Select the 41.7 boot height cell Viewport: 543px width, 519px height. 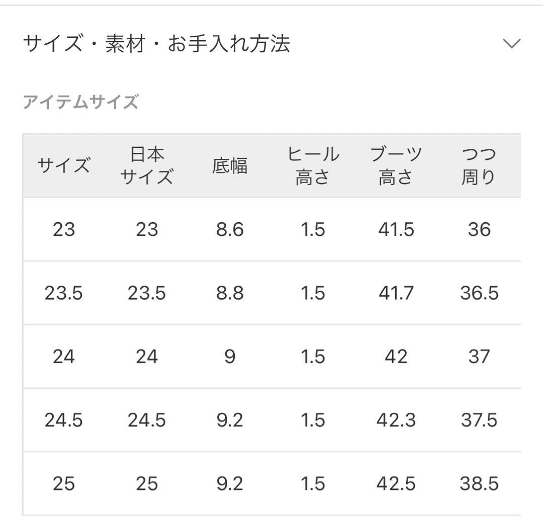tap(396, 293)
